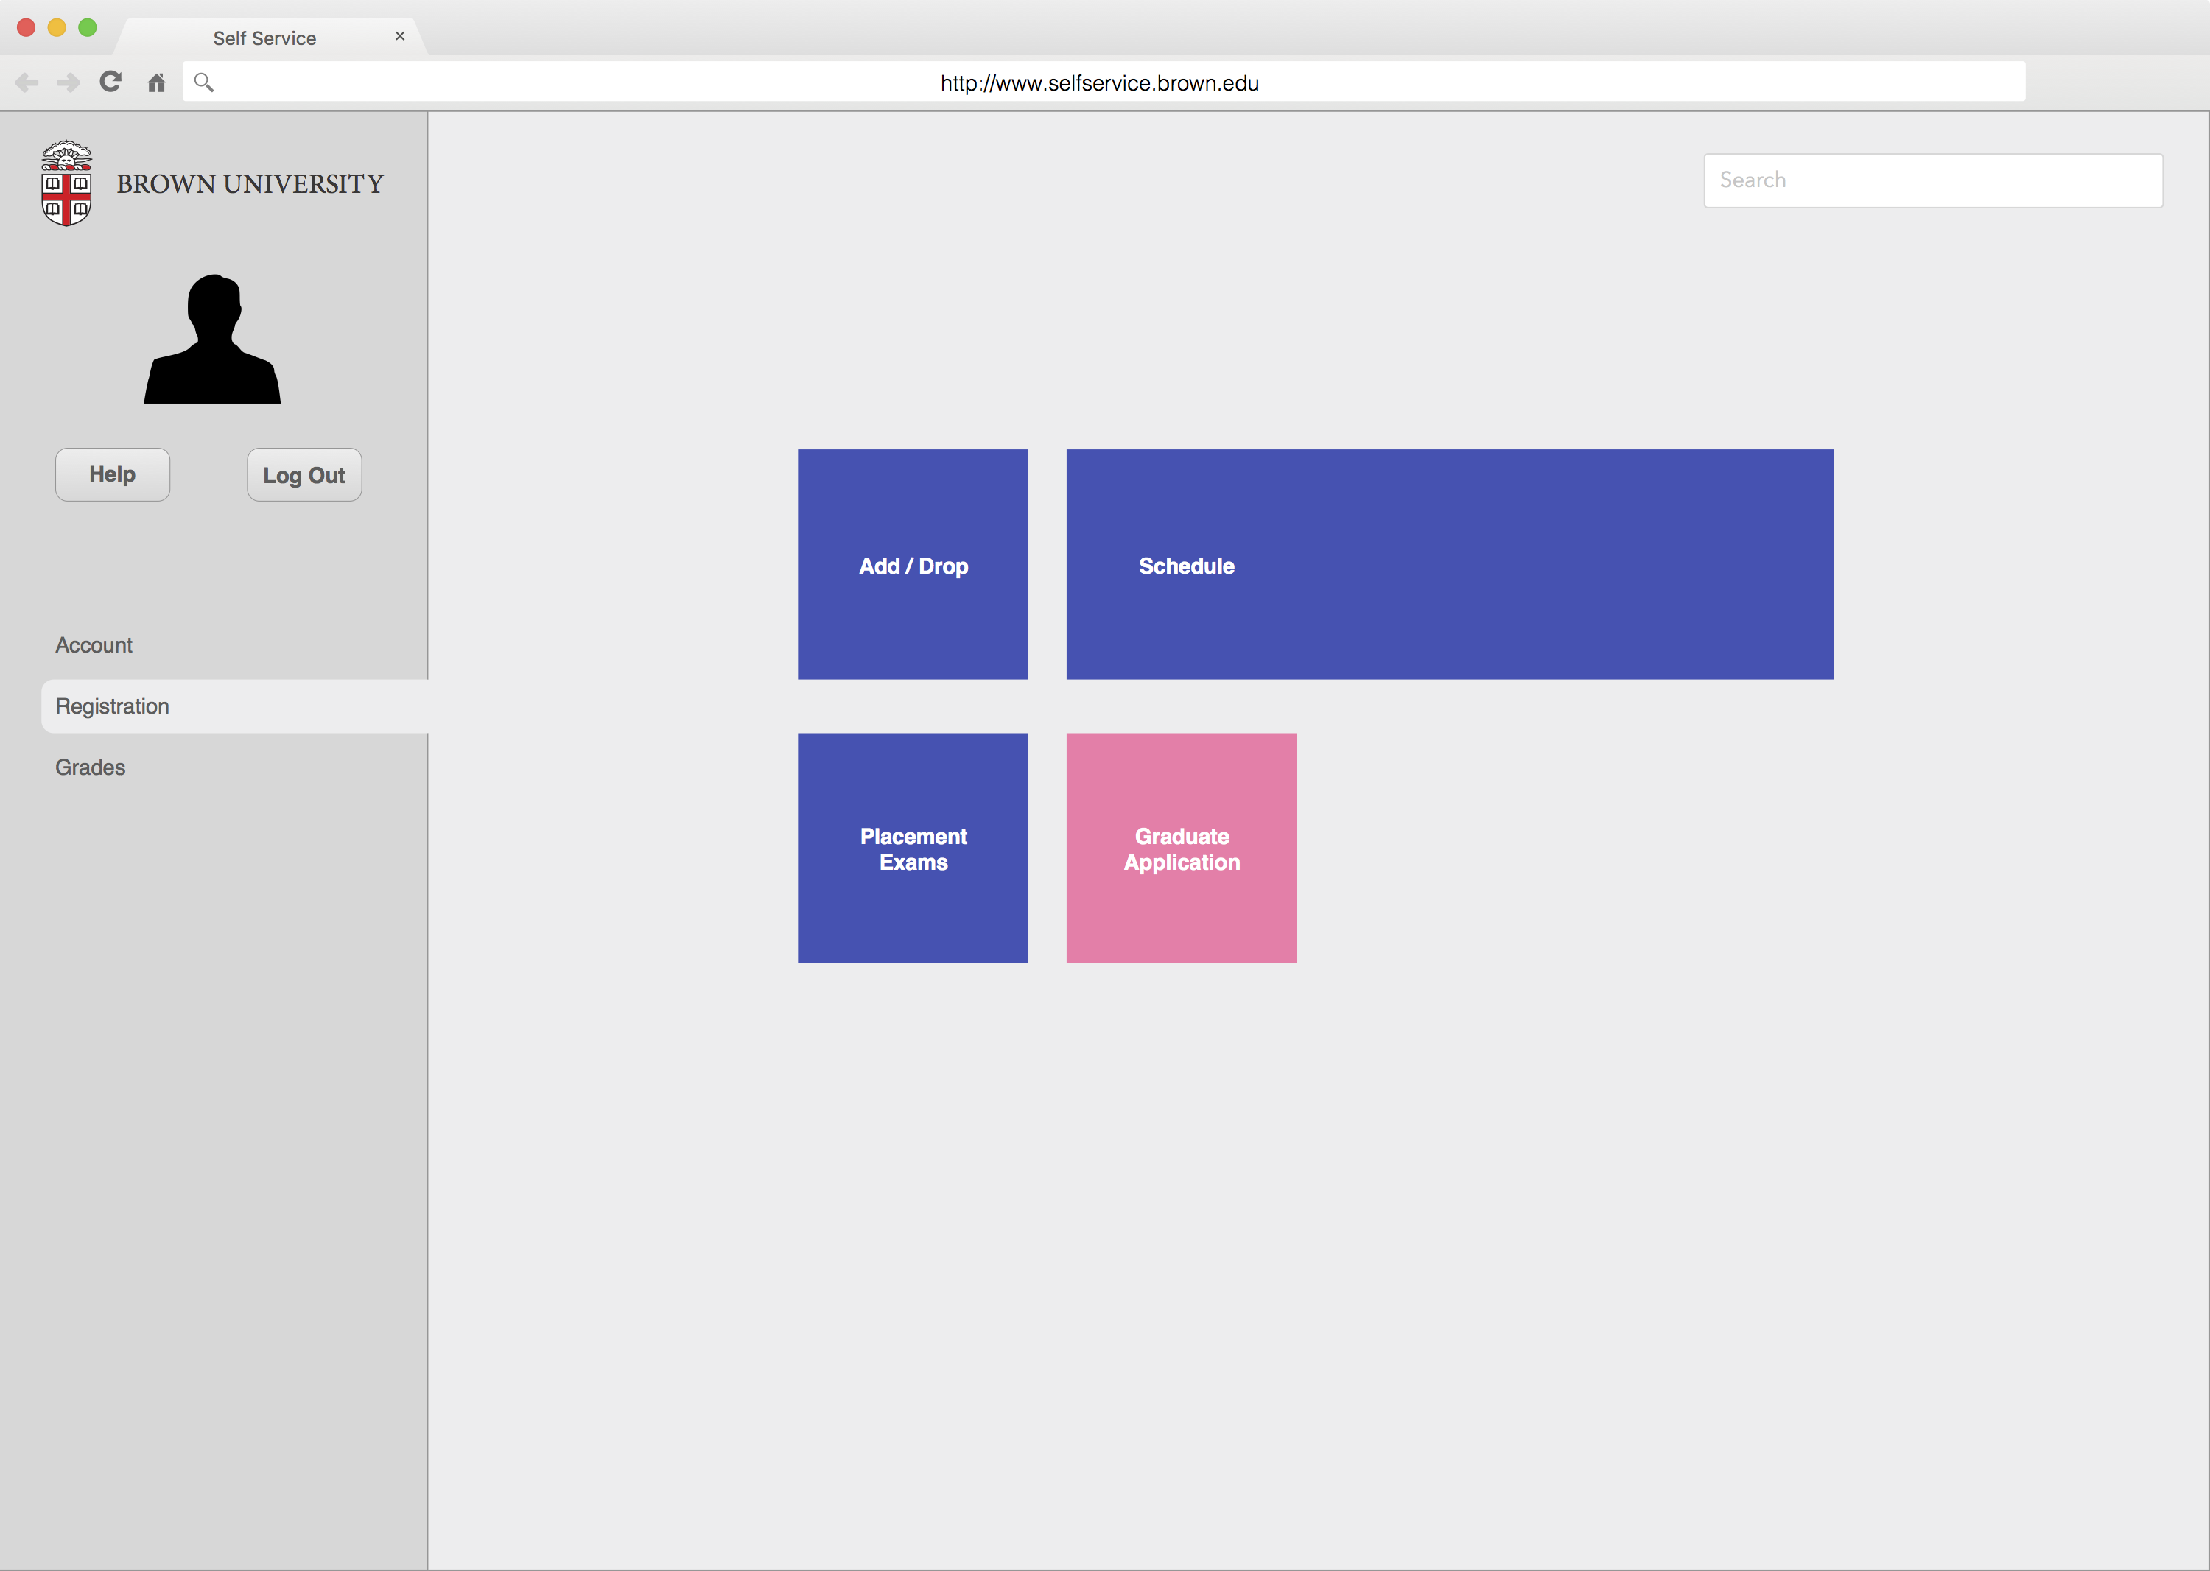The width and height of the screenshot is (2210, 1571).
Task: Open the Add / Drop tile
Action: (913, 564)
